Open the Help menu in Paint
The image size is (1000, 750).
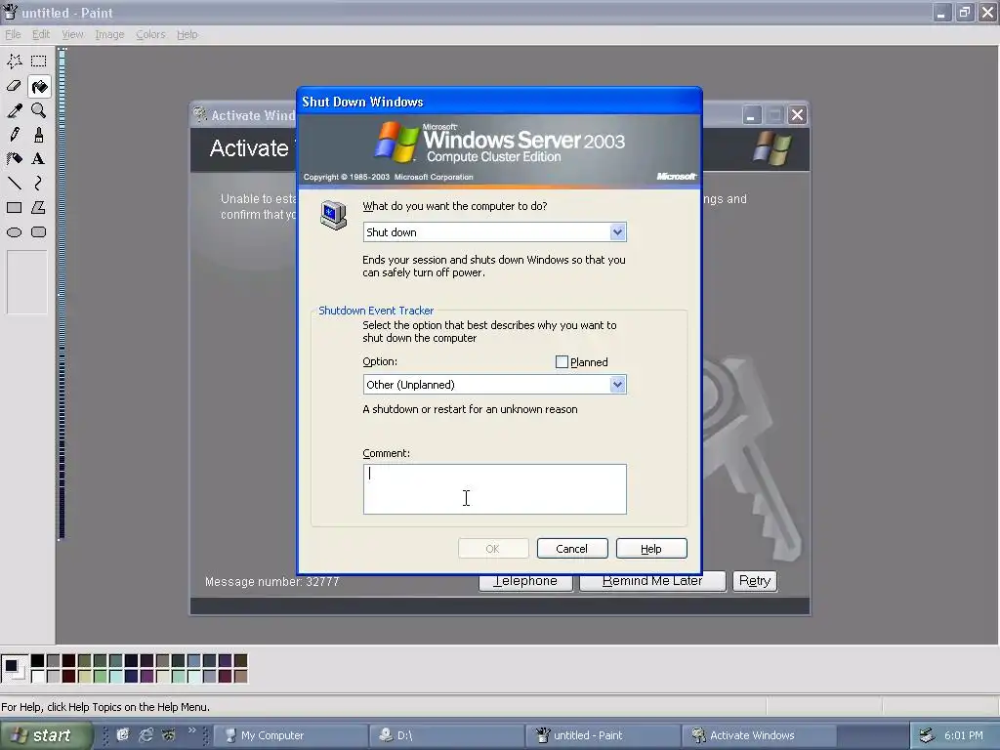pos(187,34)
